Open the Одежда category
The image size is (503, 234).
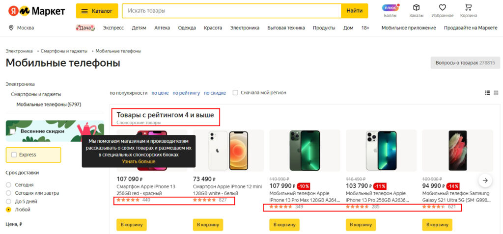pyautogui.click(x=187, y=28)
